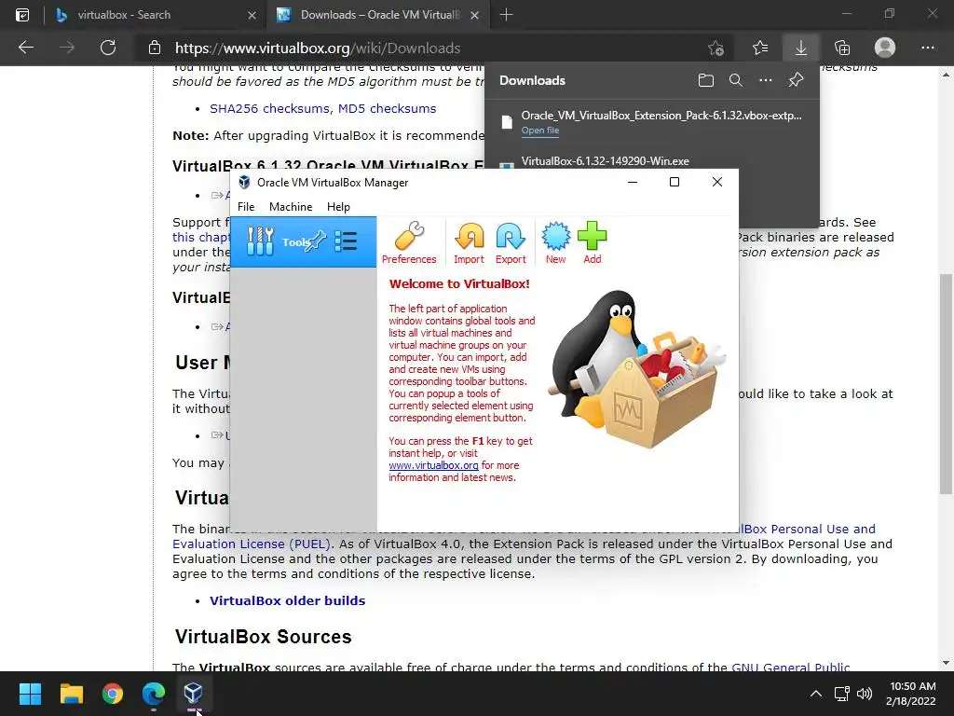This screenshot has width=954, height=716.
Task: Open File Explorer from taskbar
Action: 71,694
